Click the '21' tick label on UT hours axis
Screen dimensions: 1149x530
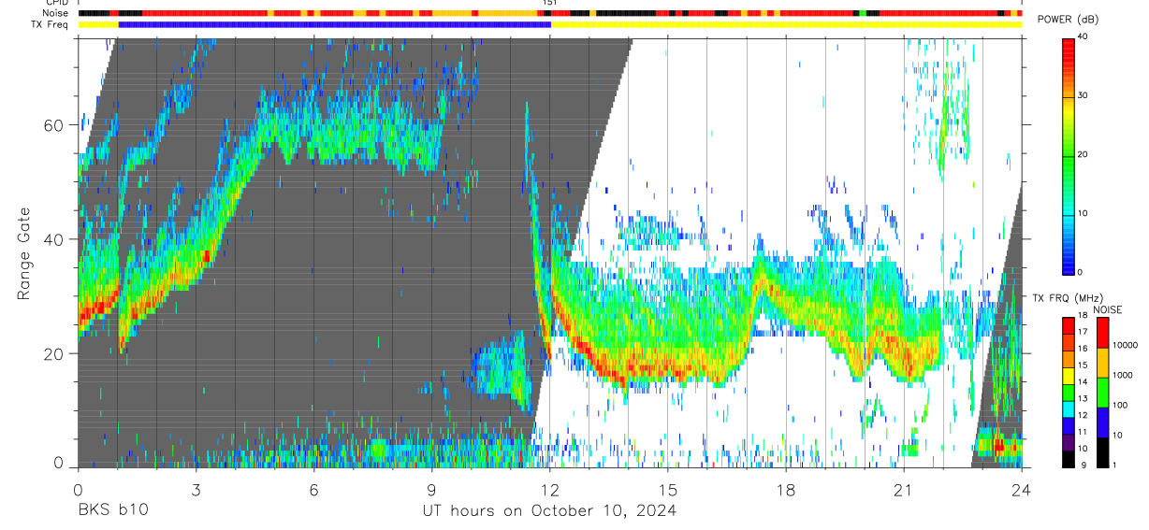click(x=903, y=490)
